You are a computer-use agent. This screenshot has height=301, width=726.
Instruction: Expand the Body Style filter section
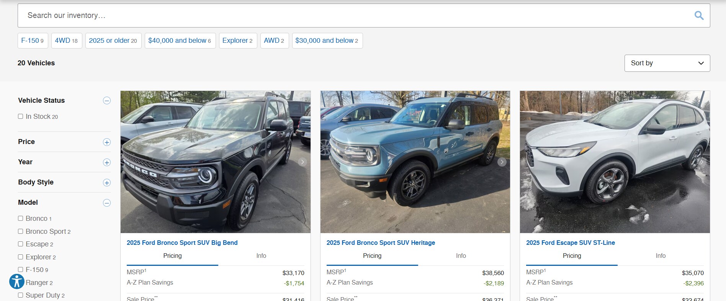pyautogui.click(x=107, y=183)
